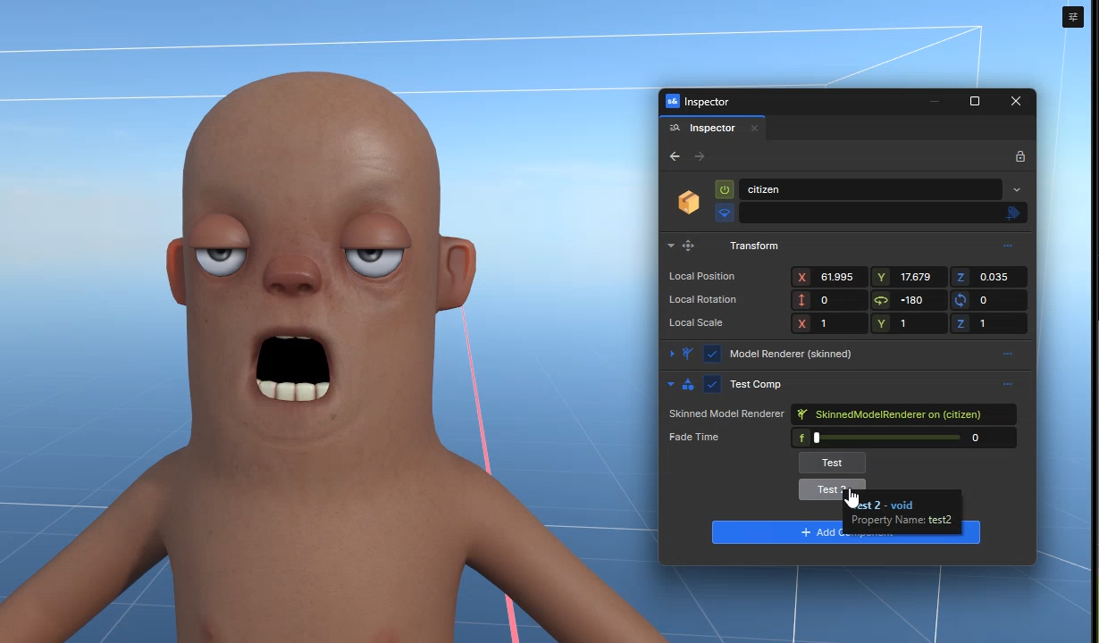Viewport: 1099px width, 643px height.
Task: Click the Local Rotation yaw icon
Action: click(881, 300)
